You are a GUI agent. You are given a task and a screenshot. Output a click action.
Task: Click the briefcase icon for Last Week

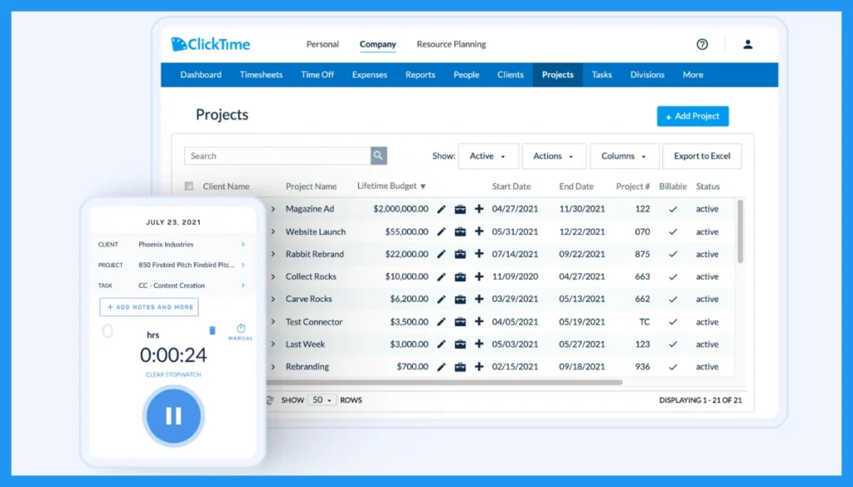(460, 345)
